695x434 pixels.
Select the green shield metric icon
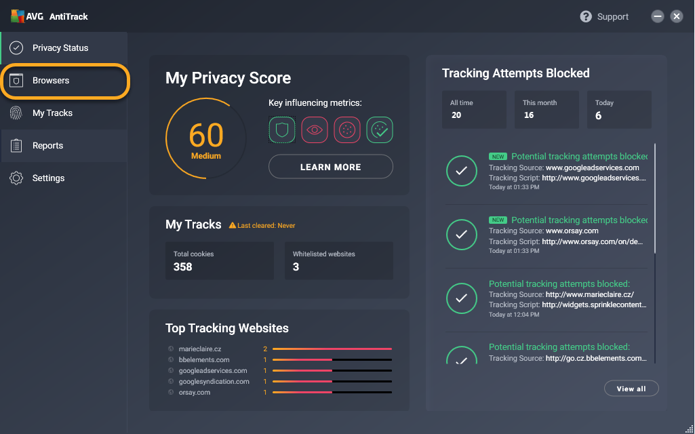[282, 130]
